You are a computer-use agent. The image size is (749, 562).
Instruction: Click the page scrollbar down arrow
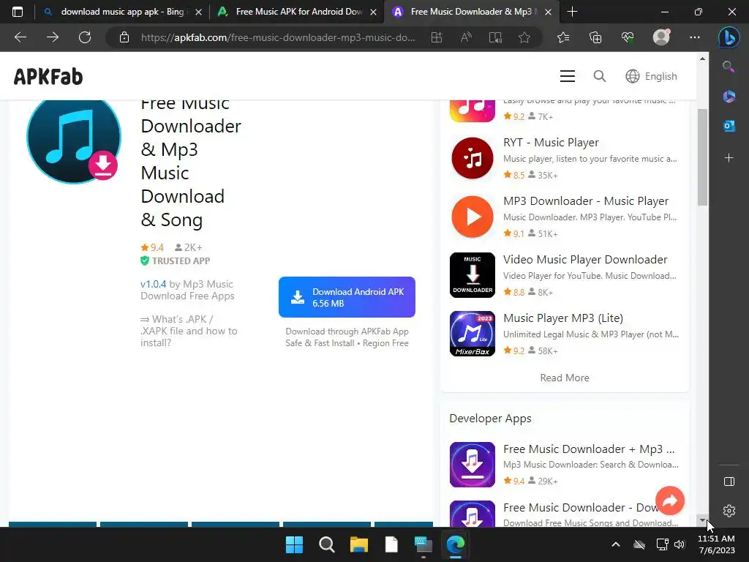702,520
